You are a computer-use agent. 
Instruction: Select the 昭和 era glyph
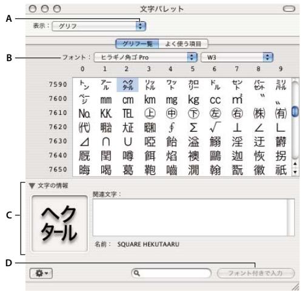(150, 128)
